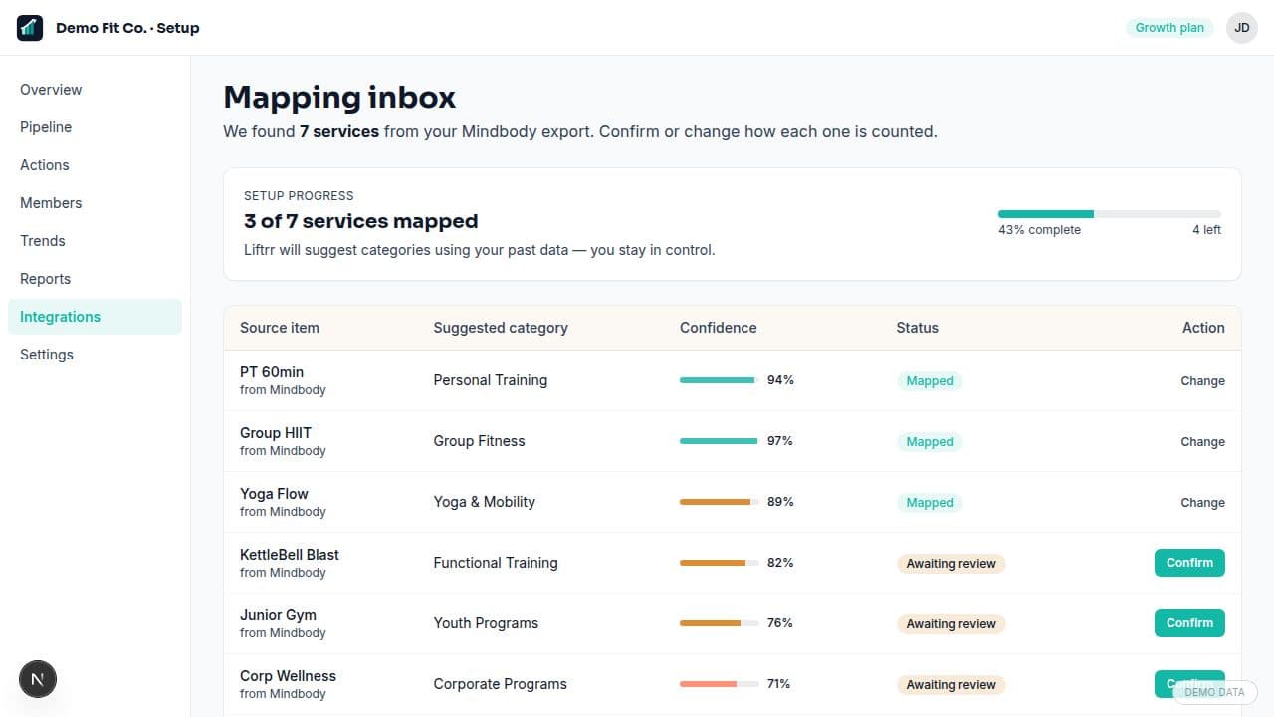Image resolution: width=1274 pixels, height=717 pixels.
Task: Go to the Pipeline page
Action: [x=95, y=127]
